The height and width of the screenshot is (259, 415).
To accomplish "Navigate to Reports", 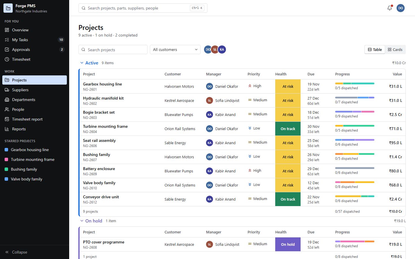I will tap(35, 129).
